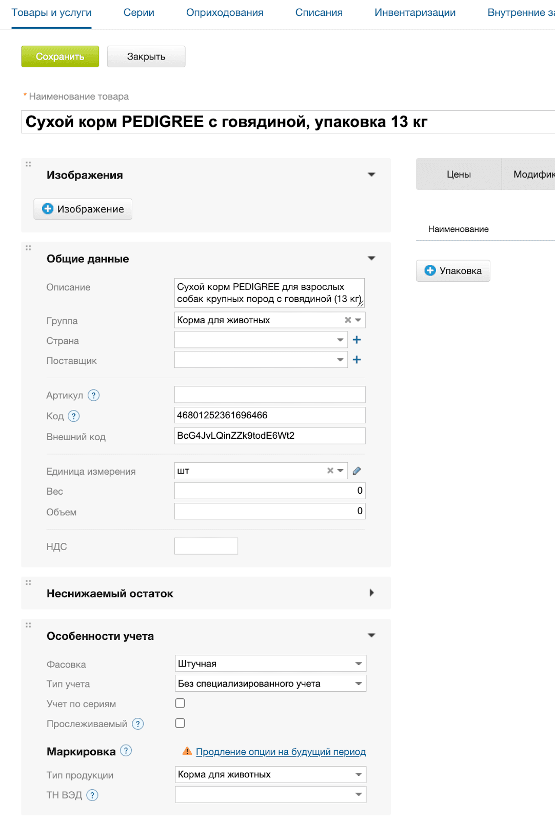Viewport: 555px width, 821px height.
Task: Open the help icon next to Артикул
Action: (x=93, y=395)
